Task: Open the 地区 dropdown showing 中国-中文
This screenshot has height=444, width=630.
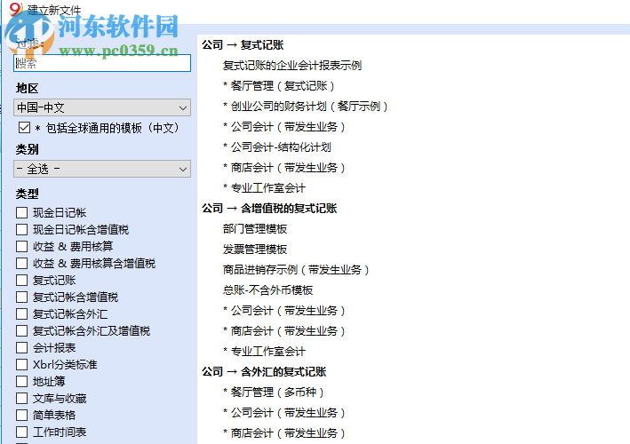Action: click(102, 107)
